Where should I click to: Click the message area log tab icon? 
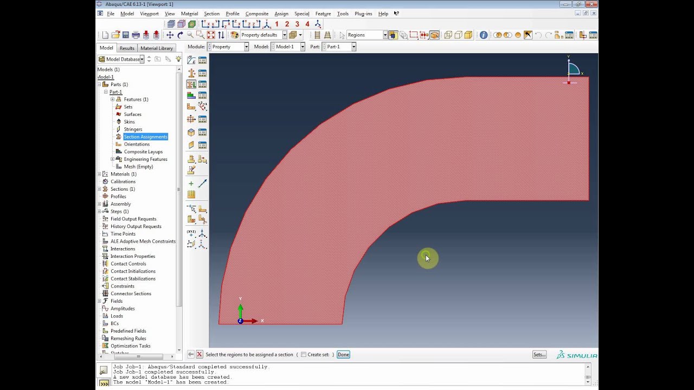pyautogui.click(x=103, y=370)
